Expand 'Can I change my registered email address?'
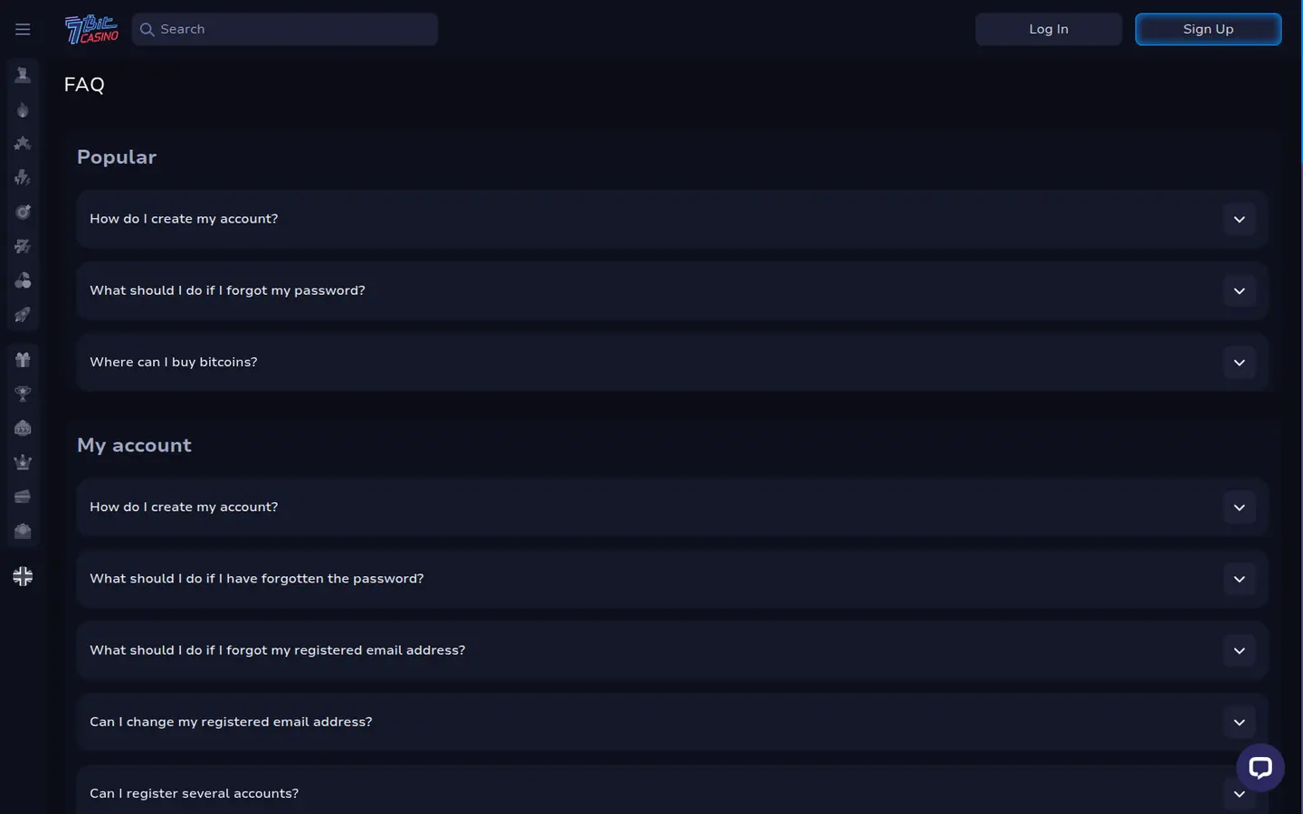This screenshot has width=1303, height=814. pos(672,722)
